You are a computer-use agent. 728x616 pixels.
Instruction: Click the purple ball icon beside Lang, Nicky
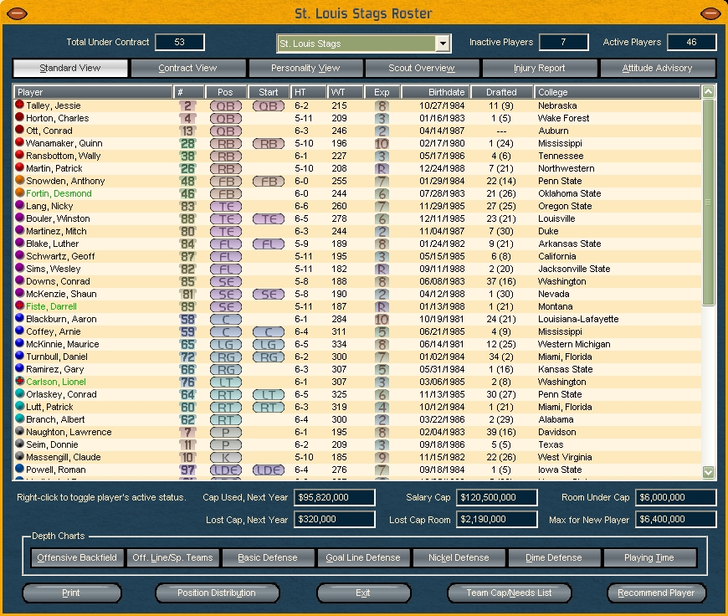click(20, 206)
